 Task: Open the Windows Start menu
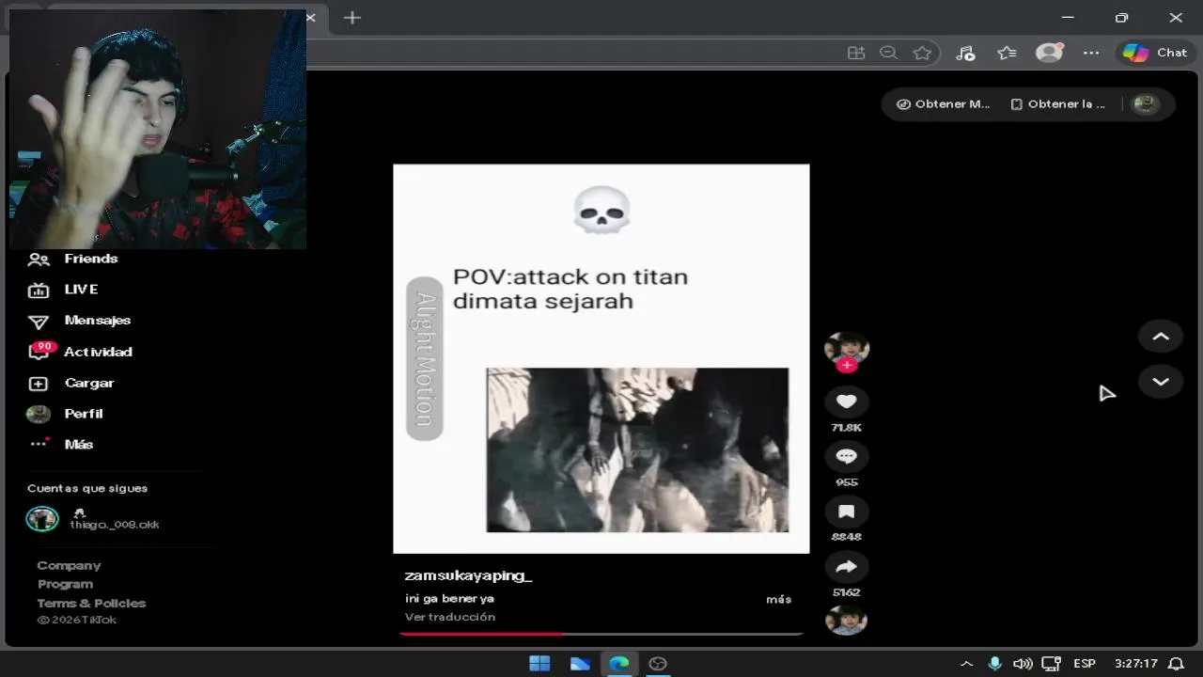pyautogui.click(x=539, y=664)
